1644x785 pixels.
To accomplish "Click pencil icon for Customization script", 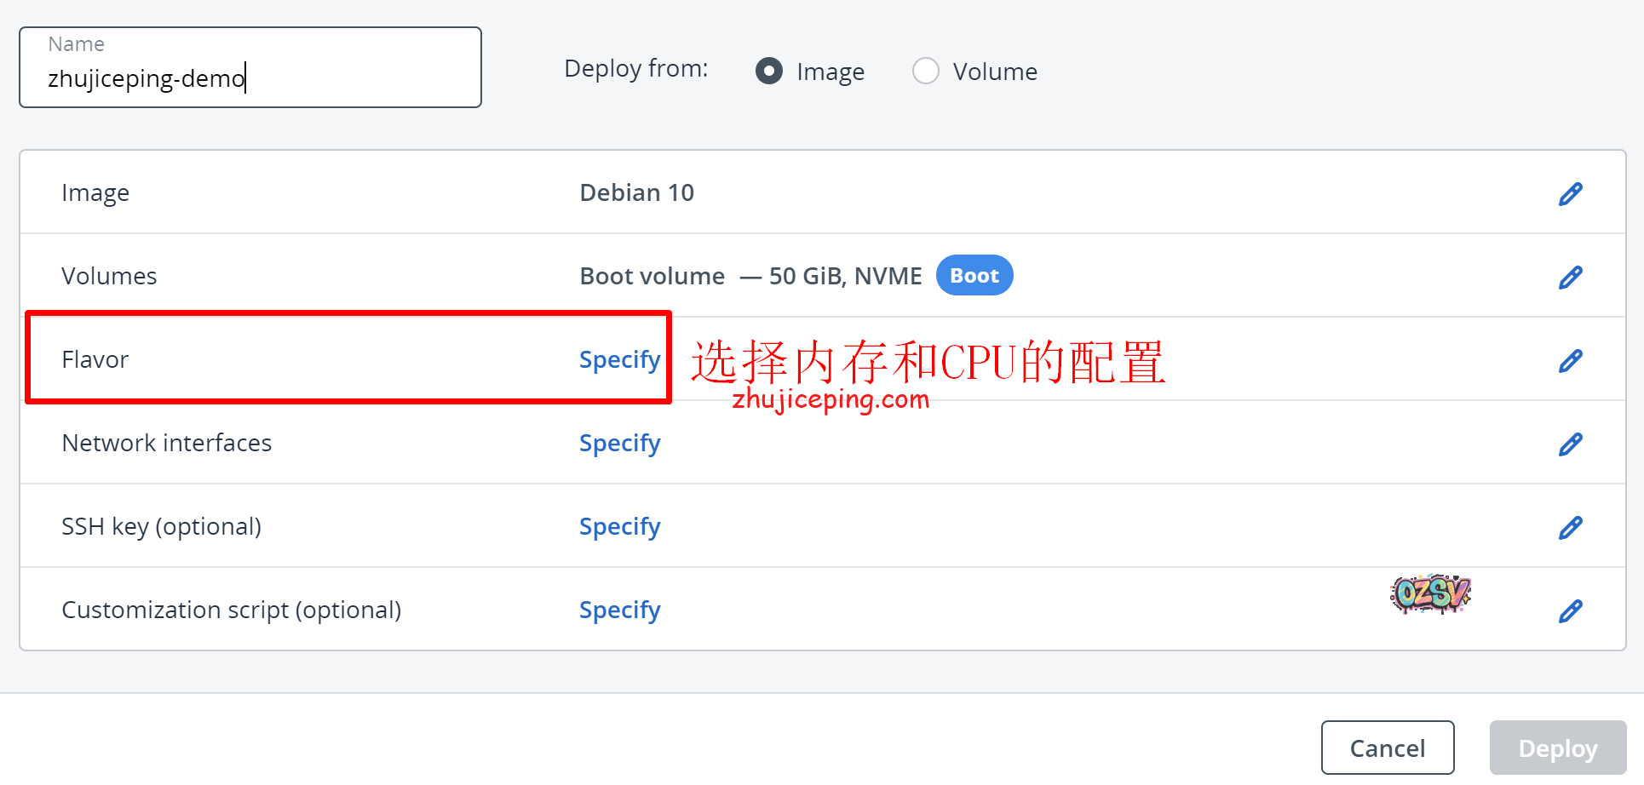I will click(x=1570, y=611).
